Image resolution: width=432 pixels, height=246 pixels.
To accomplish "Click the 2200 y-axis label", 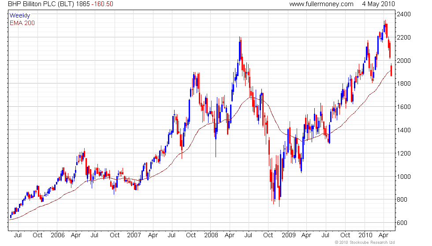I will pyautogui.click(x=404, y=37).
